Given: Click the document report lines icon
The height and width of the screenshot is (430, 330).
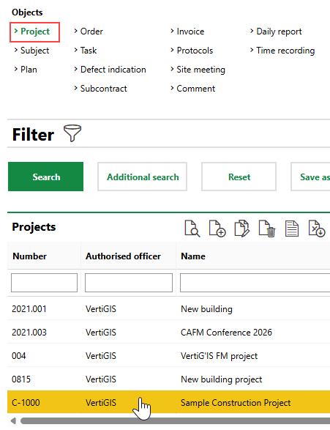Looking at the screenshot, I should click(x=292, y=228).
